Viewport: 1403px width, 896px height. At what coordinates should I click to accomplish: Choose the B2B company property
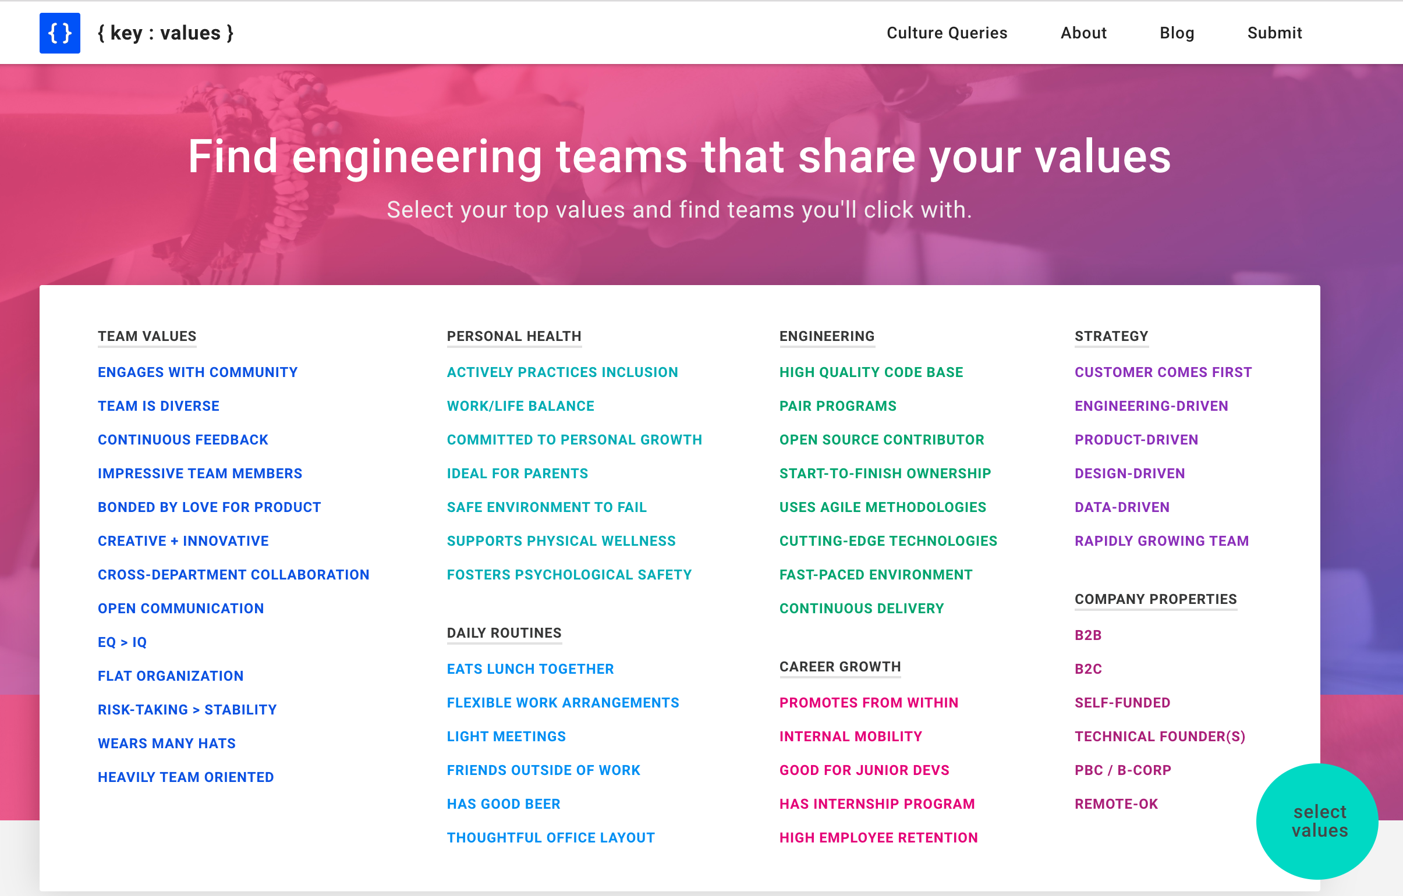(x=1088, y=635)
